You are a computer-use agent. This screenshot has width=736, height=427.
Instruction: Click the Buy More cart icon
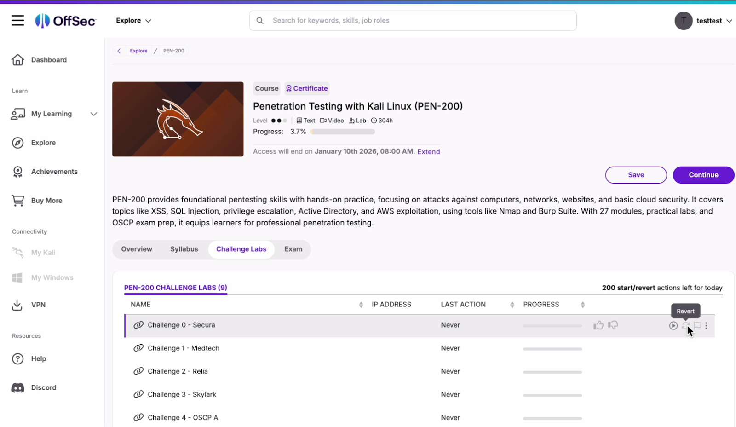click(x=18, y=201)
